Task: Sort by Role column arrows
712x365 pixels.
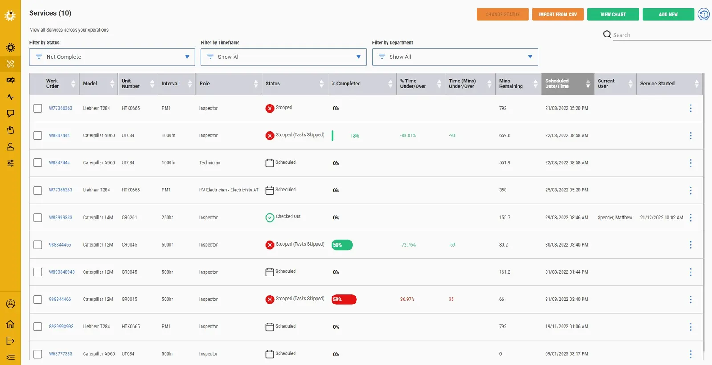Action: point(256,84)
